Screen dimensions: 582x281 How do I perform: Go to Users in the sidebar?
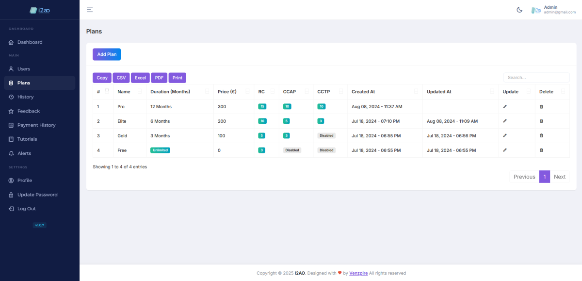click(24, 69)
